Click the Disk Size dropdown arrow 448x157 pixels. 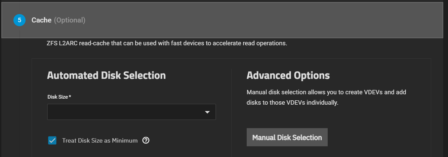pyautogui.click(x=207, y=112)
